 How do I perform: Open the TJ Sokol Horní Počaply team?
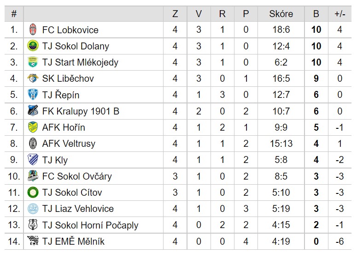(90, 225)
